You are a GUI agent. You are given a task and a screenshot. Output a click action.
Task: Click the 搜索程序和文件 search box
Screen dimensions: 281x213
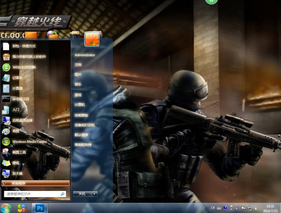tap(35, 194)
